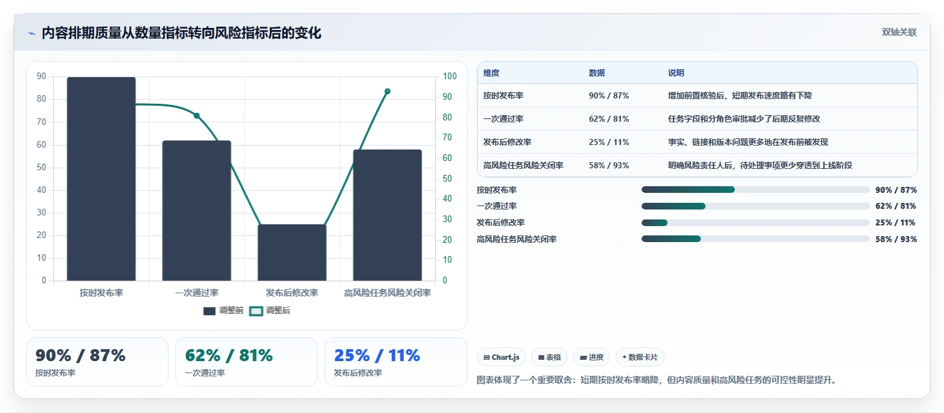Toggle the 调整后 legend entry
This screenshot has height=413, width=944.
270,311
